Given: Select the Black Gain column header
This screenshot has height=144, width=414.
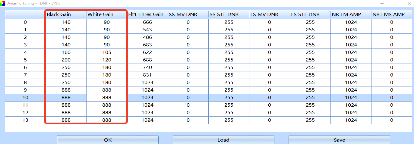Looking at the screenshot, I should click(66, 14).
